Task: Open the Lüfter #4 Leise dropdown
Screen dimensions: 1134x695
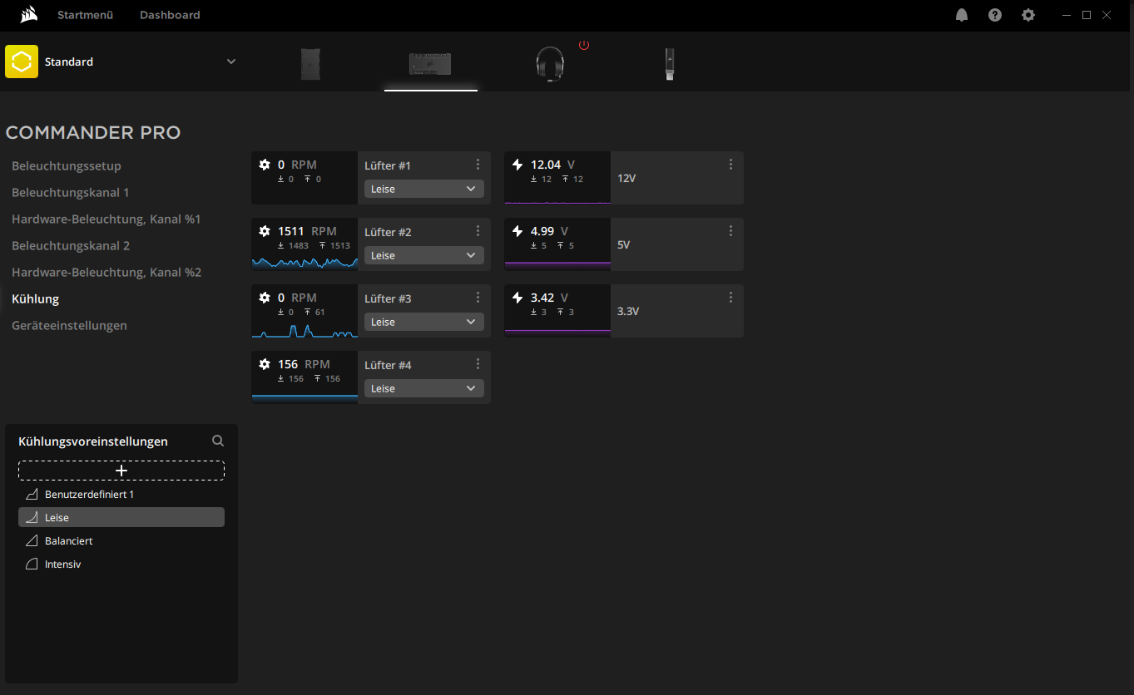Action: 424,388
